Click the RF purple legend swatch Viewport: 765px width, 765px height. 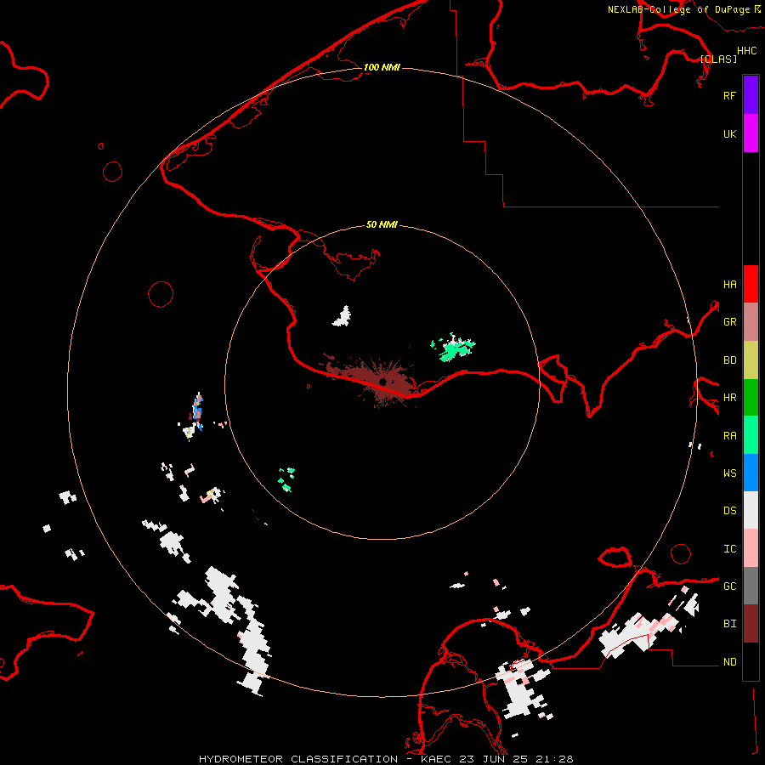(x=751, y=95)
